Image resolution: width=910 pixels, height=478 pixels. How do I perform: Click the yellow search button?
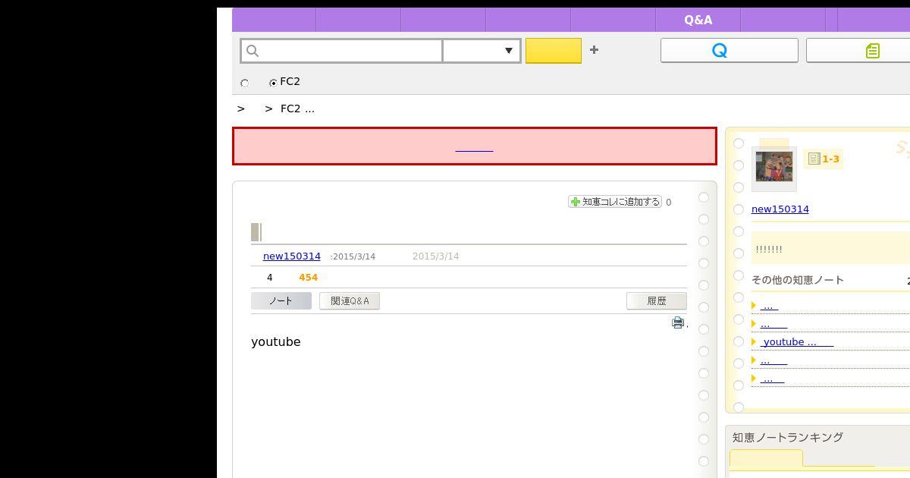point(554,51)
